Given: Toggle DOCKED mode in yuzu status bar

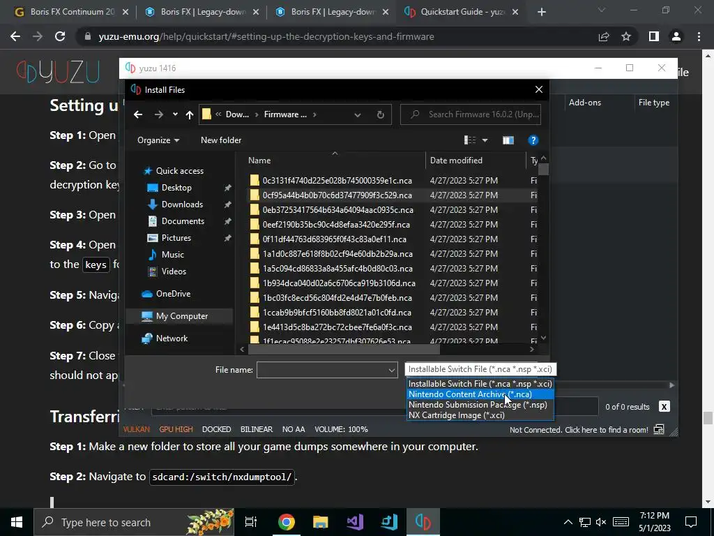Looking at the screenshot, I should coord(216,429).
